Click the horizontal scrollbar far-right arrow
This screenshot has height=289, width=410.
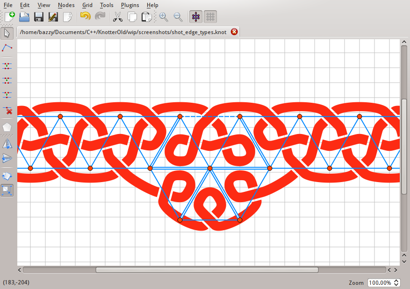click(x=396, y=270)
